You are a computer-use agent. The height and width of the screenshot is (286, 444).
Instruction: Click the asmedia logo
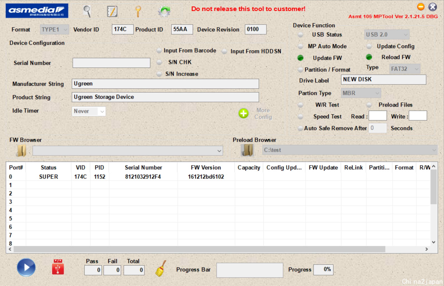37,11
